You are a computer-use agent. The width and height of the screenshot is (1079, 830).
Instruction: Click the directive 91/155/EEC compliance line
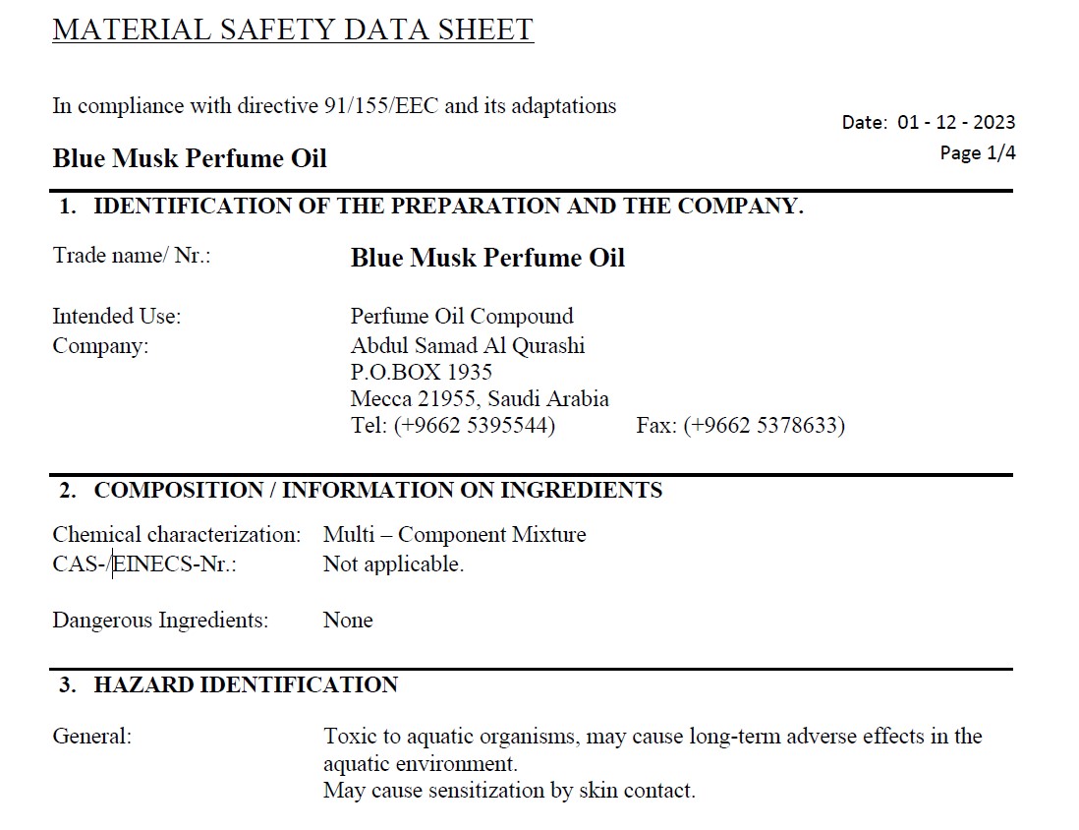click(334, 105)
